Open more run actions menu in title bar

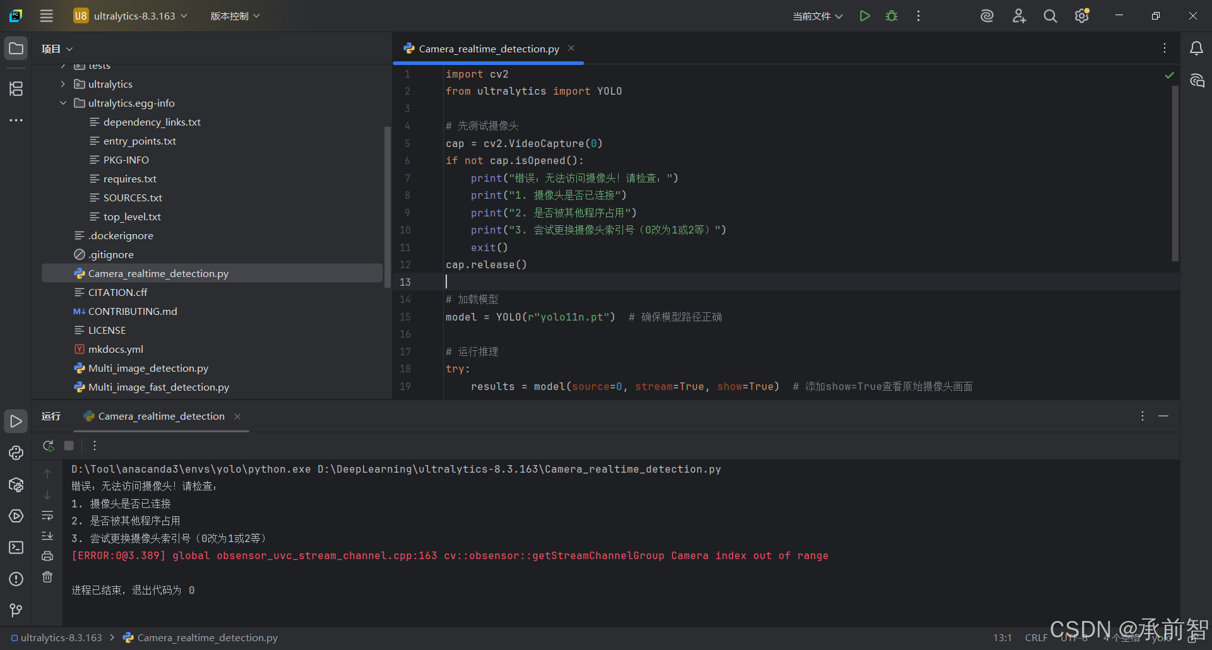[918, 16]
